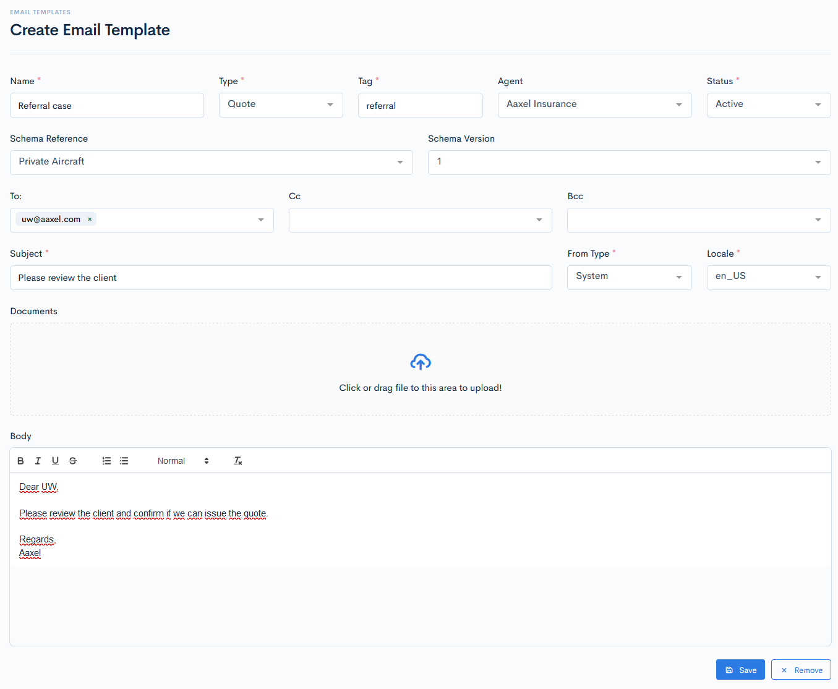Image resolution: width=838 pixels, height=689 pixels.
Task: Apply underline formatting in the editor
Action: (55, 461)
